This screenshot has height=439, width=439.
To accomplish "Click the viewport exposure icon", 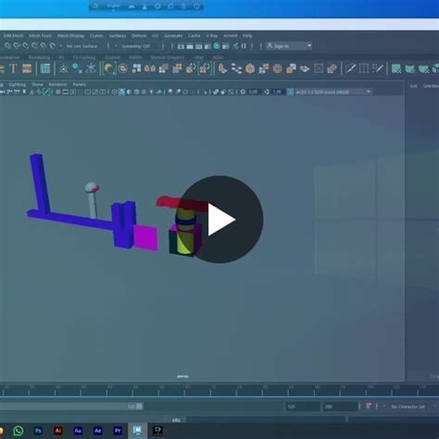I will (x=243, y=92).
